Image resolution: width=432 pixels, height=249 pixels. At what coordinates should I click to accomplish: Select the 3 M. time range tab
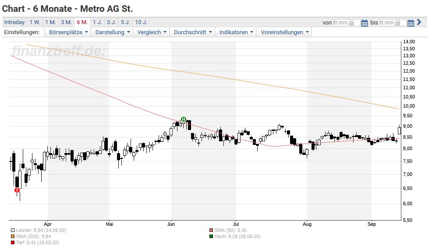click(66, 22)
